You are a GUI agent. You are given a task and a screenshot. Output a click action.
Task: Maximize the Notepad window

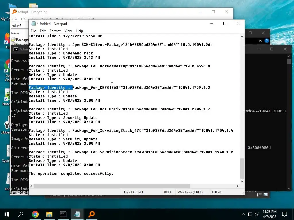coord(225,23)
